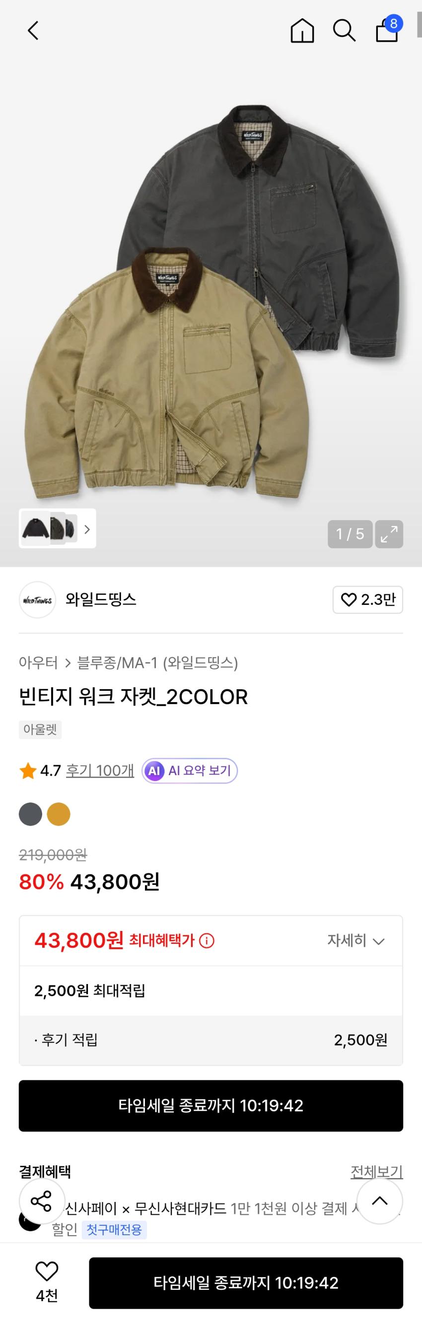Select the mustard yellow color swatch
This screenshot has width=422, height=1323.
[59, 814]
